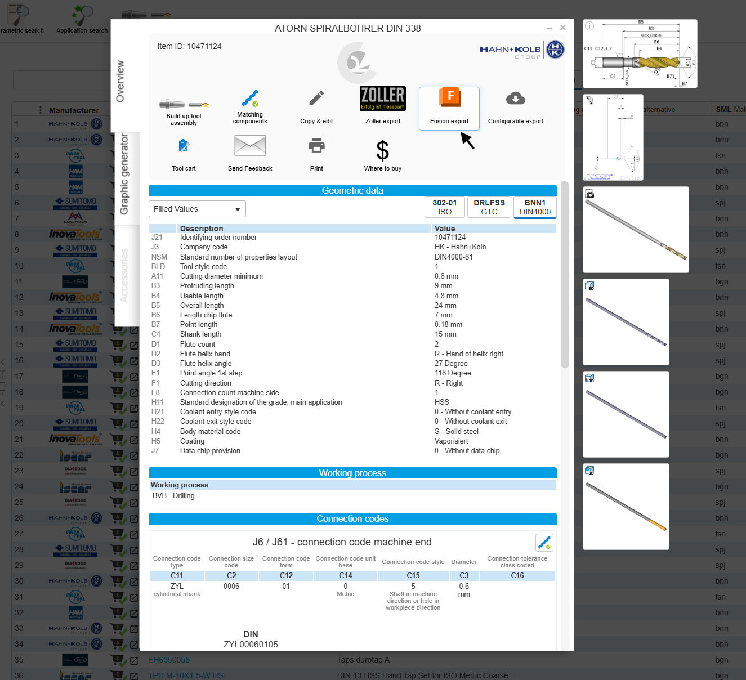Click 'Standard designation of the grade, main application'
This screenshot has width=746, height=680.
(261, 402)
